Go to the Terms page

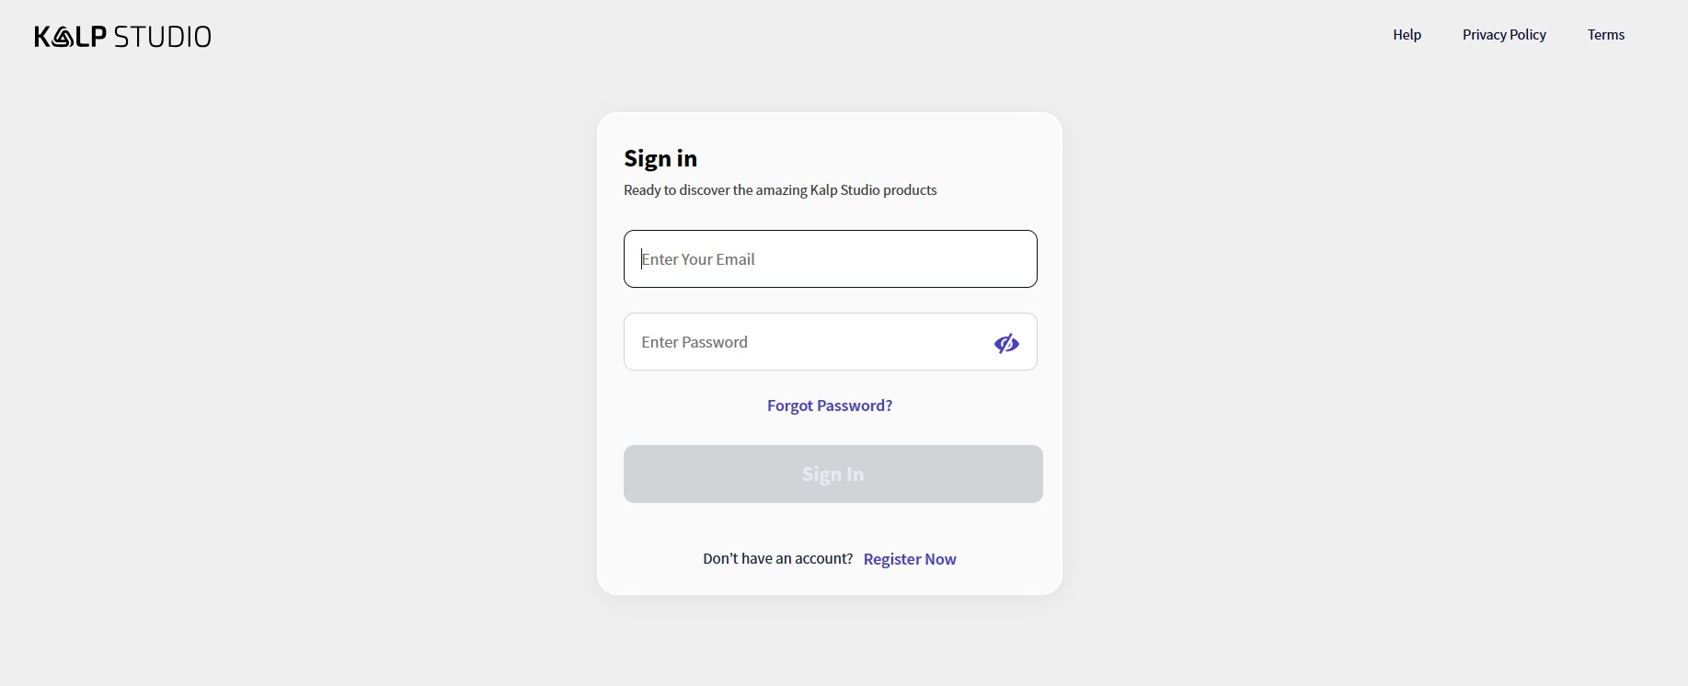click(1605, 35)
